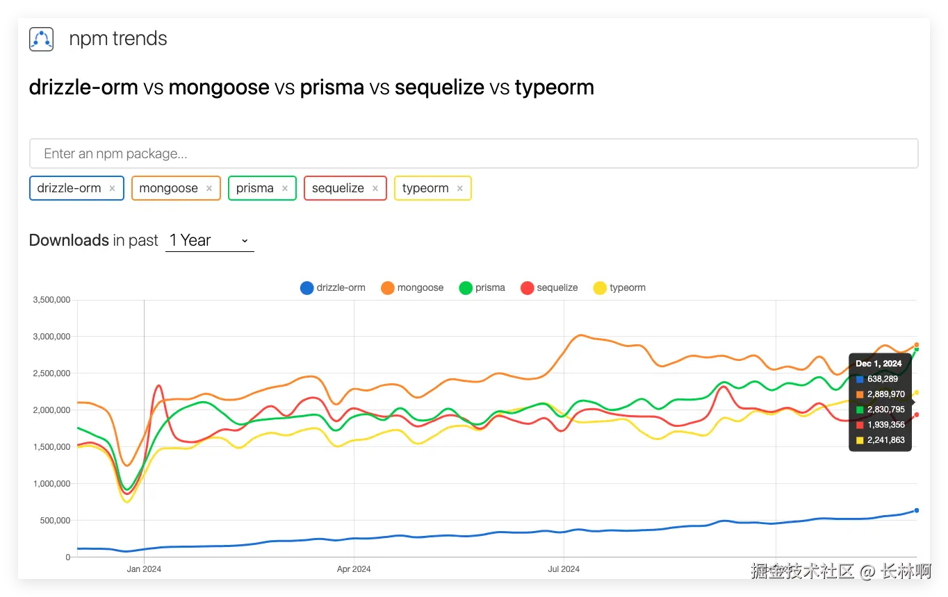Open the 1 Year period dropdown
Screen dimensions: 948x597
209,240
